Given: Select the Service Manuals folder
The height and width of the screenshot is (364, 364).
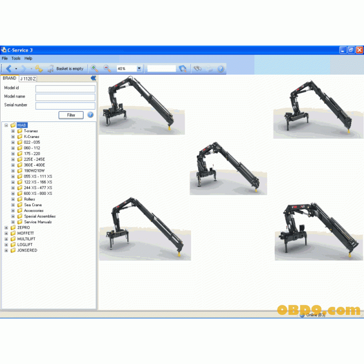Looking at the screenshot, I should (38, 222).
